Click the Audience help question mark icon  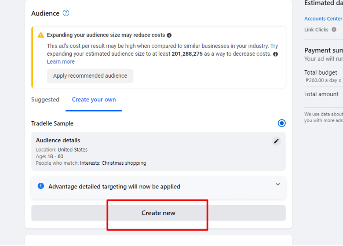pos(66,13)
